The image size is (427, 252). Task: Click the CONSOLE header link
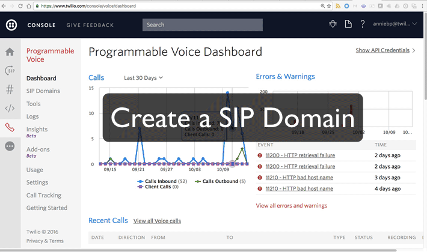pyautogui.click(x=41, y=25)
